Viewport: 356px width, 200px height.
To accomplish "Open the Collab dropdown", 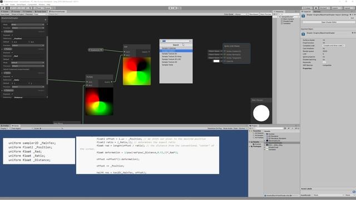I will tap(307, 8).
